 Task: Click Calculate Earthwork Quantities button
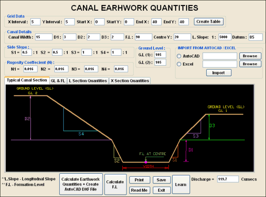click(x=81, y=184)
